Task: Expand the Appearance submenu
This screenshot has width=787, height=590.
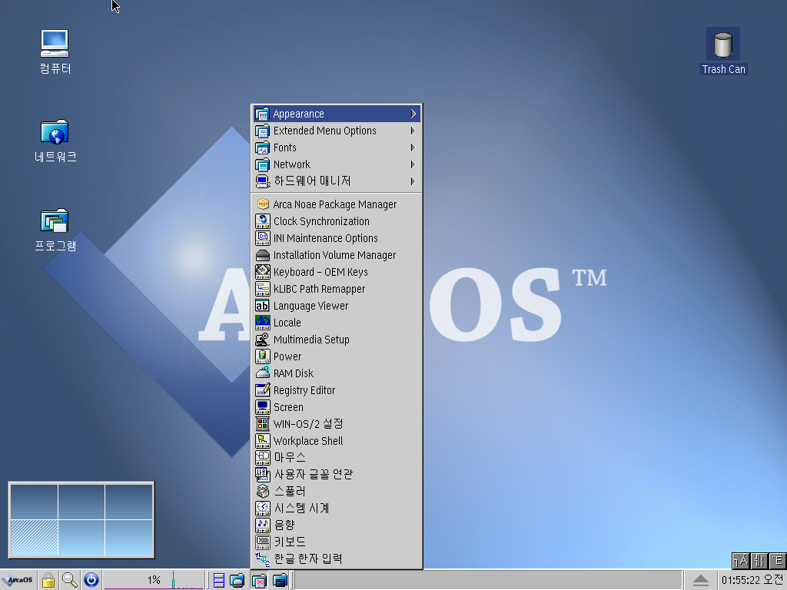Action: coord(337,114)
